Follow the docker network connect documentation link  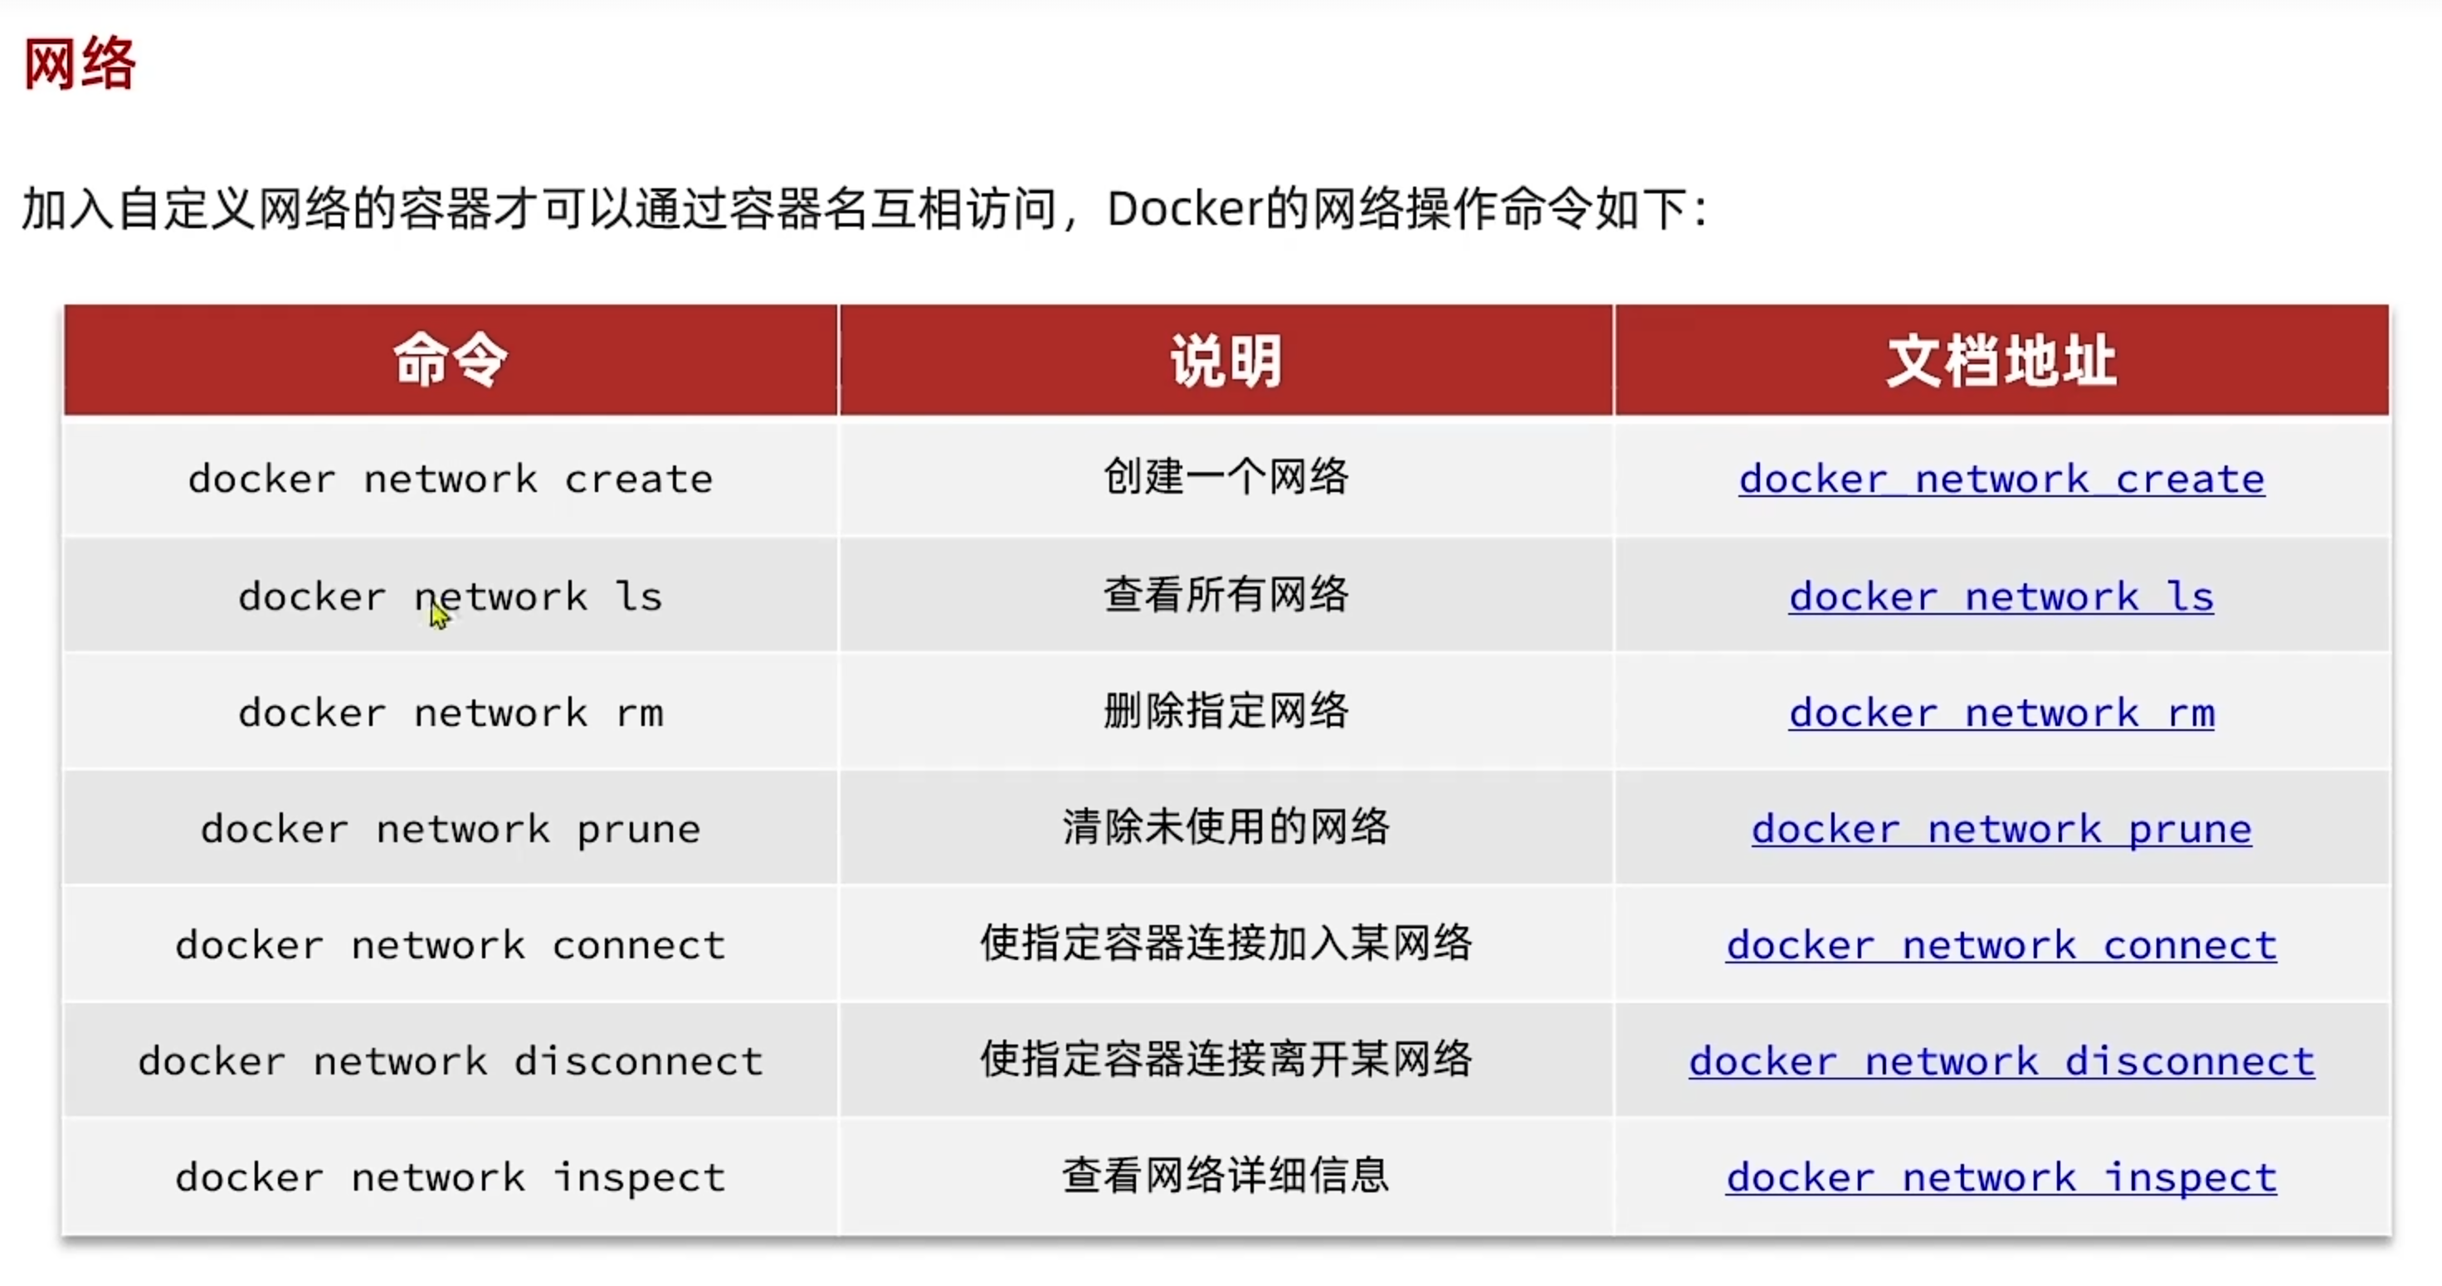point(2001,946)
